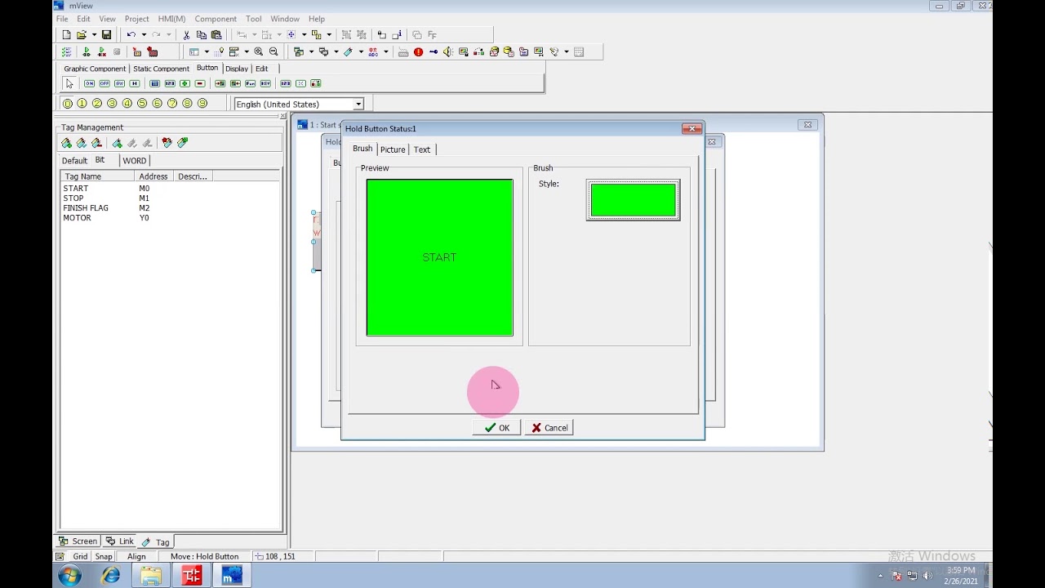The height and width of the screenshot is (588, 1045).
Task: Open the Project menu
Action: coord(136,19)
